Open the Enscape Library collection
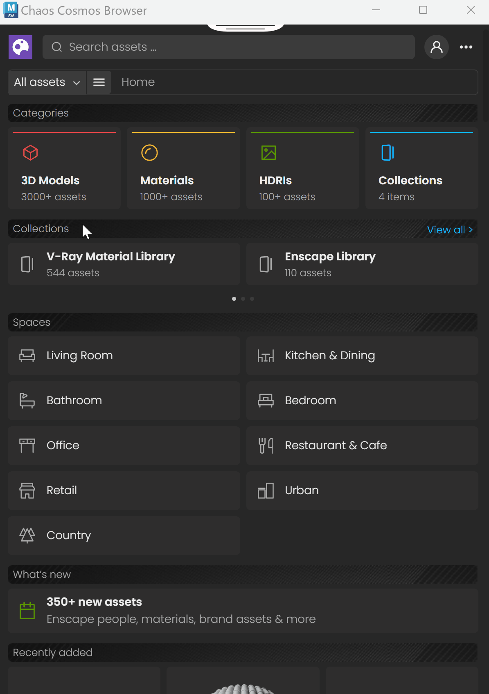Screen dimensions: 489x694 pos(362,264)
